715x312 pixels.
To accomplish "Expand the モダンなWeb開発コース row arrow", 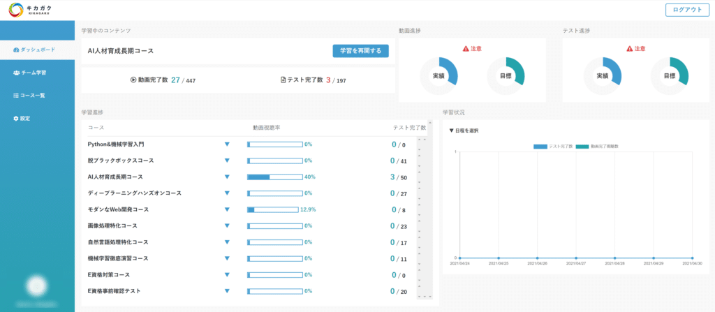I will tap(227, 209).
